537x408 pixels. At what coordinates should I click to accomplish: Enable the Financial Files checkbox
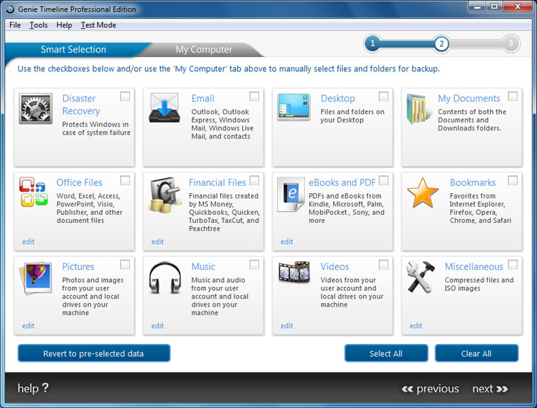(254, 180)
